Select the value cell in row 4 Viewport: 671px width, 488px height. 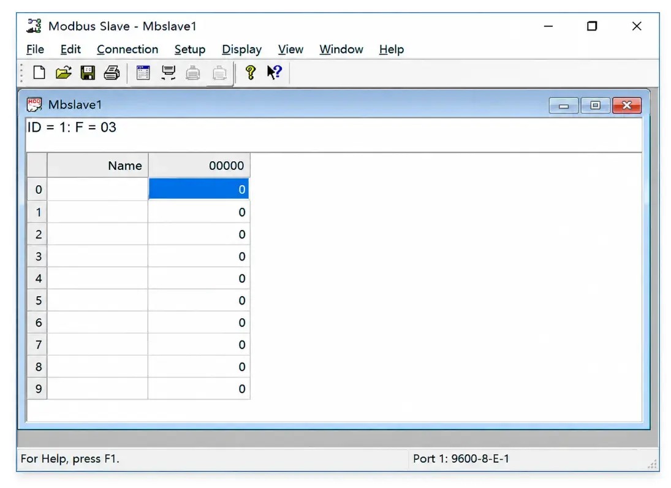coord(199,278)
